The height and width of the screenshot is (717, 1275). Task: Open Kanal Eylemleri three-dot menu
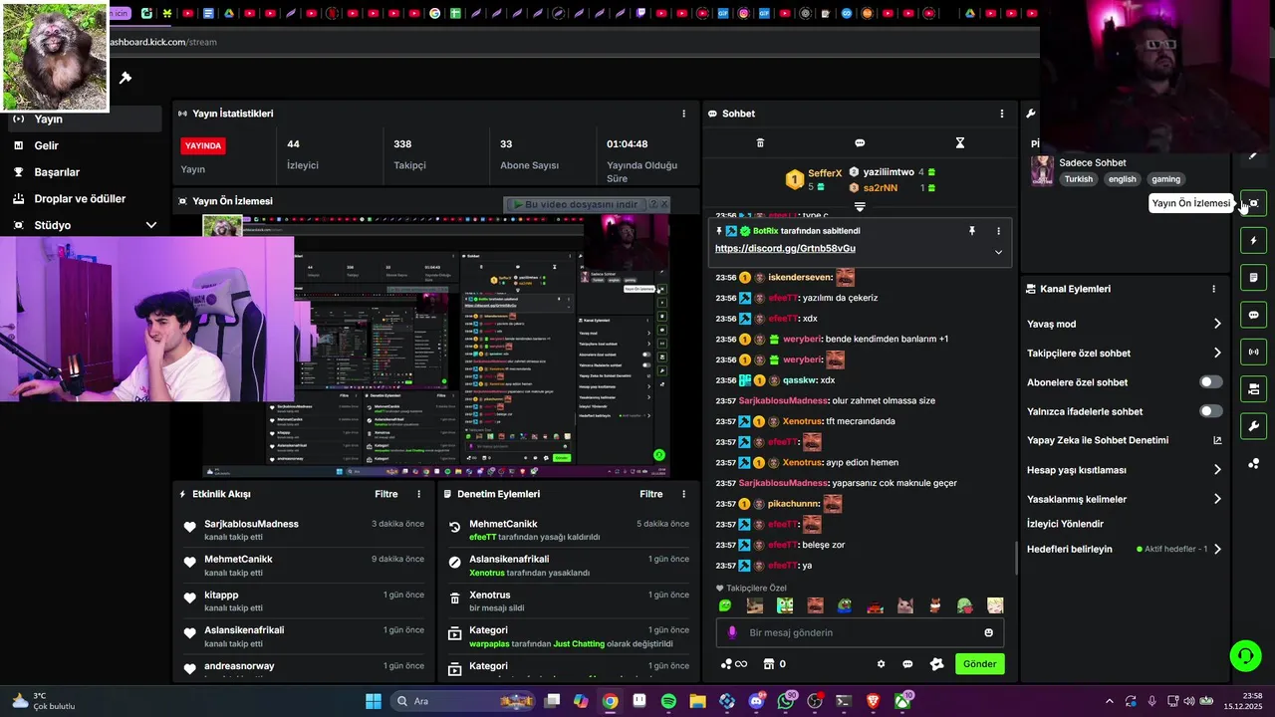(1213, 289)
